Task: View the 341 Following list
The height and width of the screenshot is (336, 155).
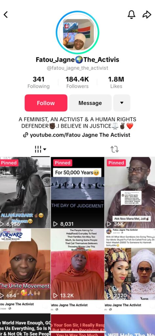Action: click(39, 82)
